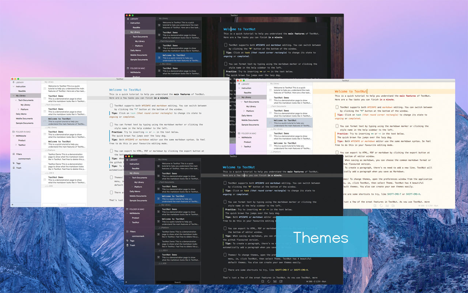Click the faint M icon in right cream window toolbar
The image size is (468, 293).
(x=387, y=206)
